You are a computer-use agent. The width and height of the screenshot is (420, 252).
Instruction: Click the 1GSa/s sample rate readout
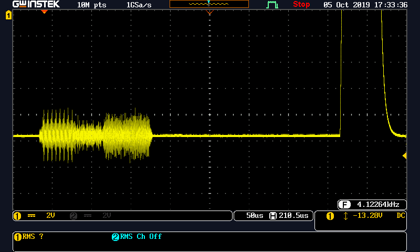pos(140,5)
